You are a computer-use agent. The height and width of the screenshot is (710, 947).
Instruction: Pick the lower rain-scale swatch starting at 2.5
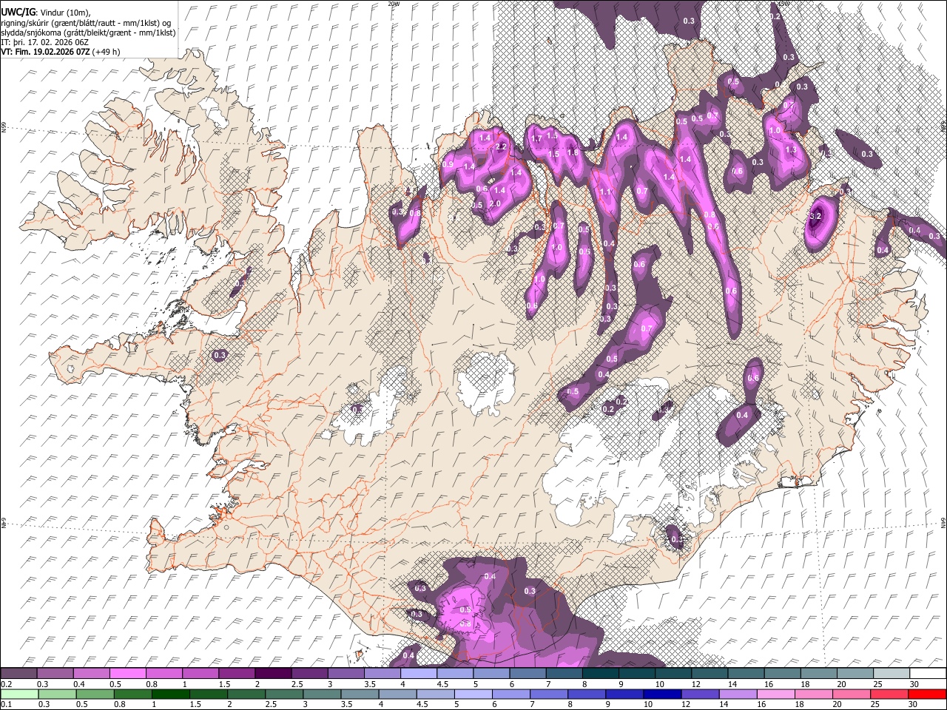[284, 694]
